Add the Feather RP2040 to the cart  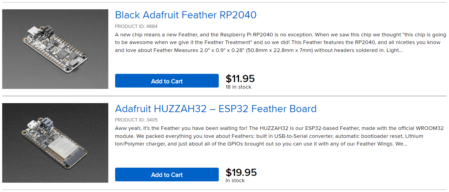pos(167,81)
